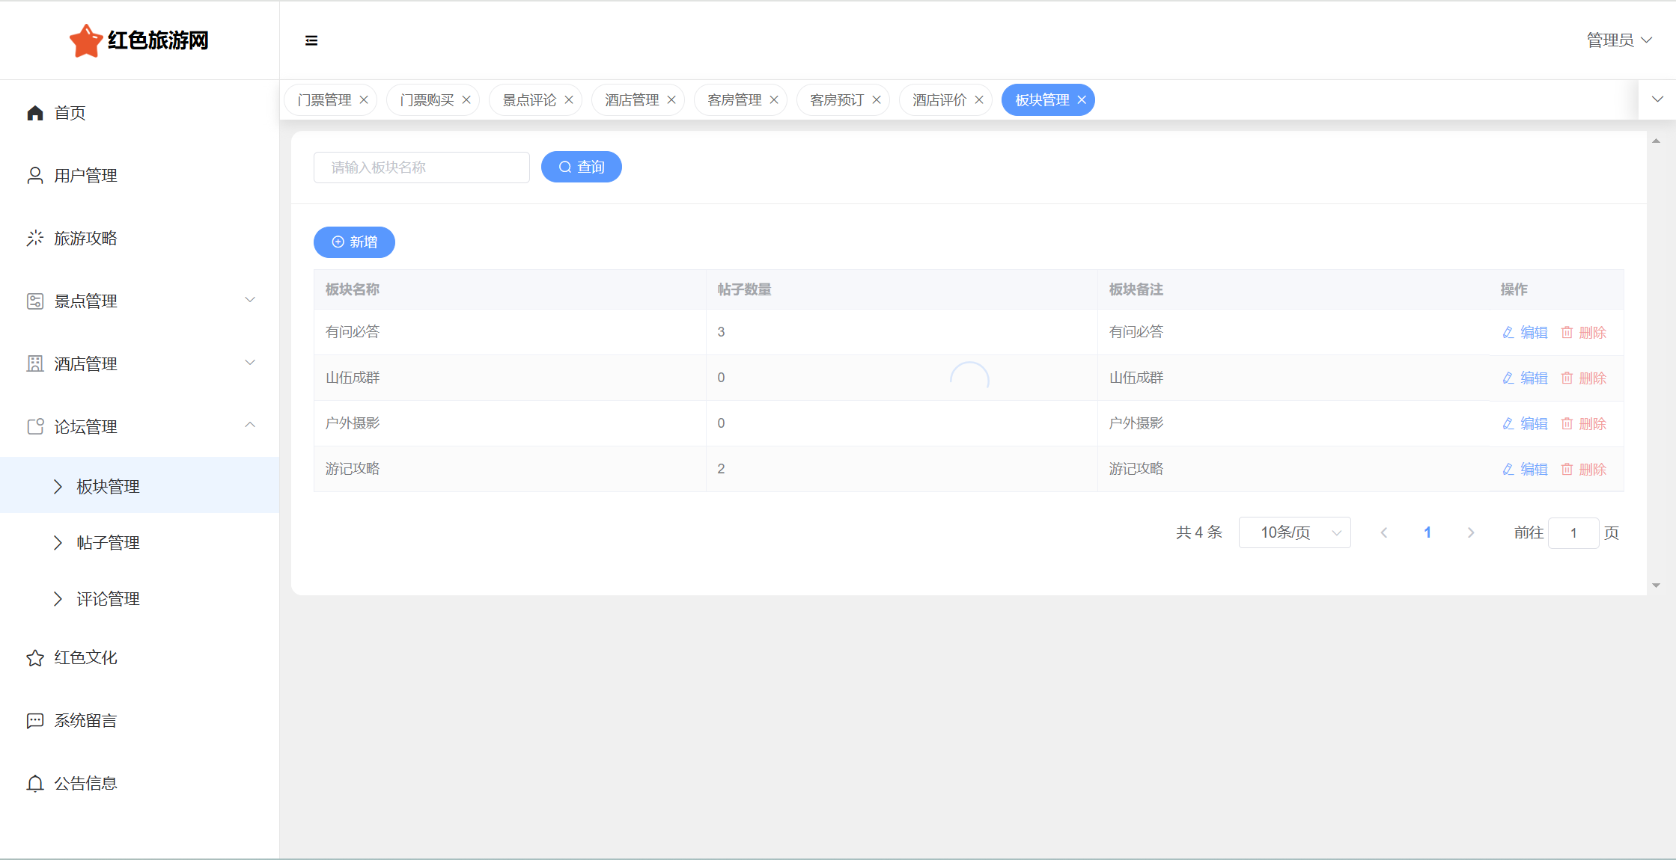Switch to the 客房预订 tab
The image size is (1676, 860).
[836, 100]
